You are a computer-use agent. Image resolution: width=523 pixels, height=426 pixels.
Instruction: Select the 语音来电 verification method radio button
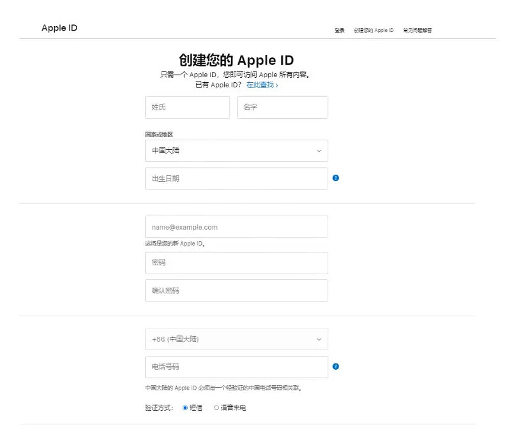(216, 407)
